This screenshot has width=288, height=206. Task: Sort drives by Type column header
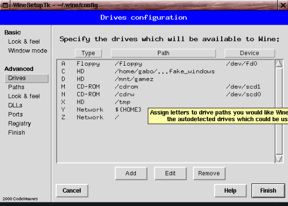click(88, 53)
